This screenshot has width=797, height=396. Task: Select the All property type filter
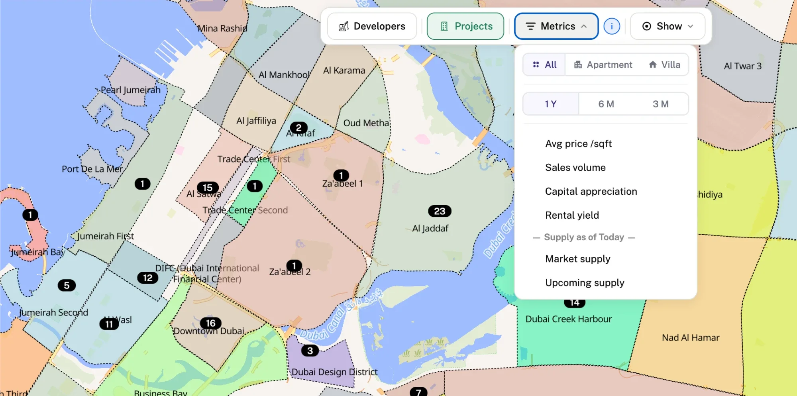[544, 65]
